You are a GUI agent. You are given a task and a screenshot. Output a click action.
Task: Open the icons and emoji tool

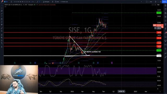[2, 25]
